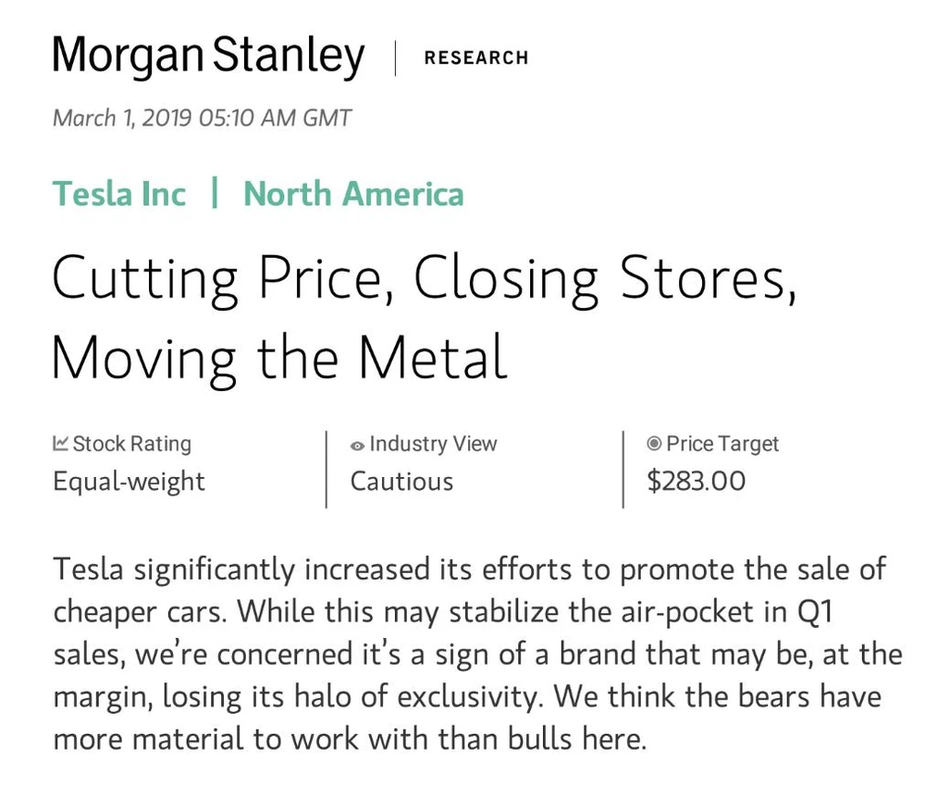925x796 pixels.
Task: Select the Equal-weight rating value
Action: pyautogui.click(x=129, y=482)
